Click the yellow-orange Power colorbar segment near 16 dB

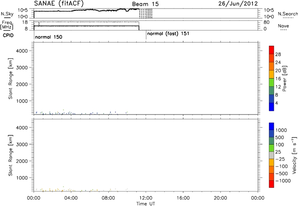click(272, 74)
